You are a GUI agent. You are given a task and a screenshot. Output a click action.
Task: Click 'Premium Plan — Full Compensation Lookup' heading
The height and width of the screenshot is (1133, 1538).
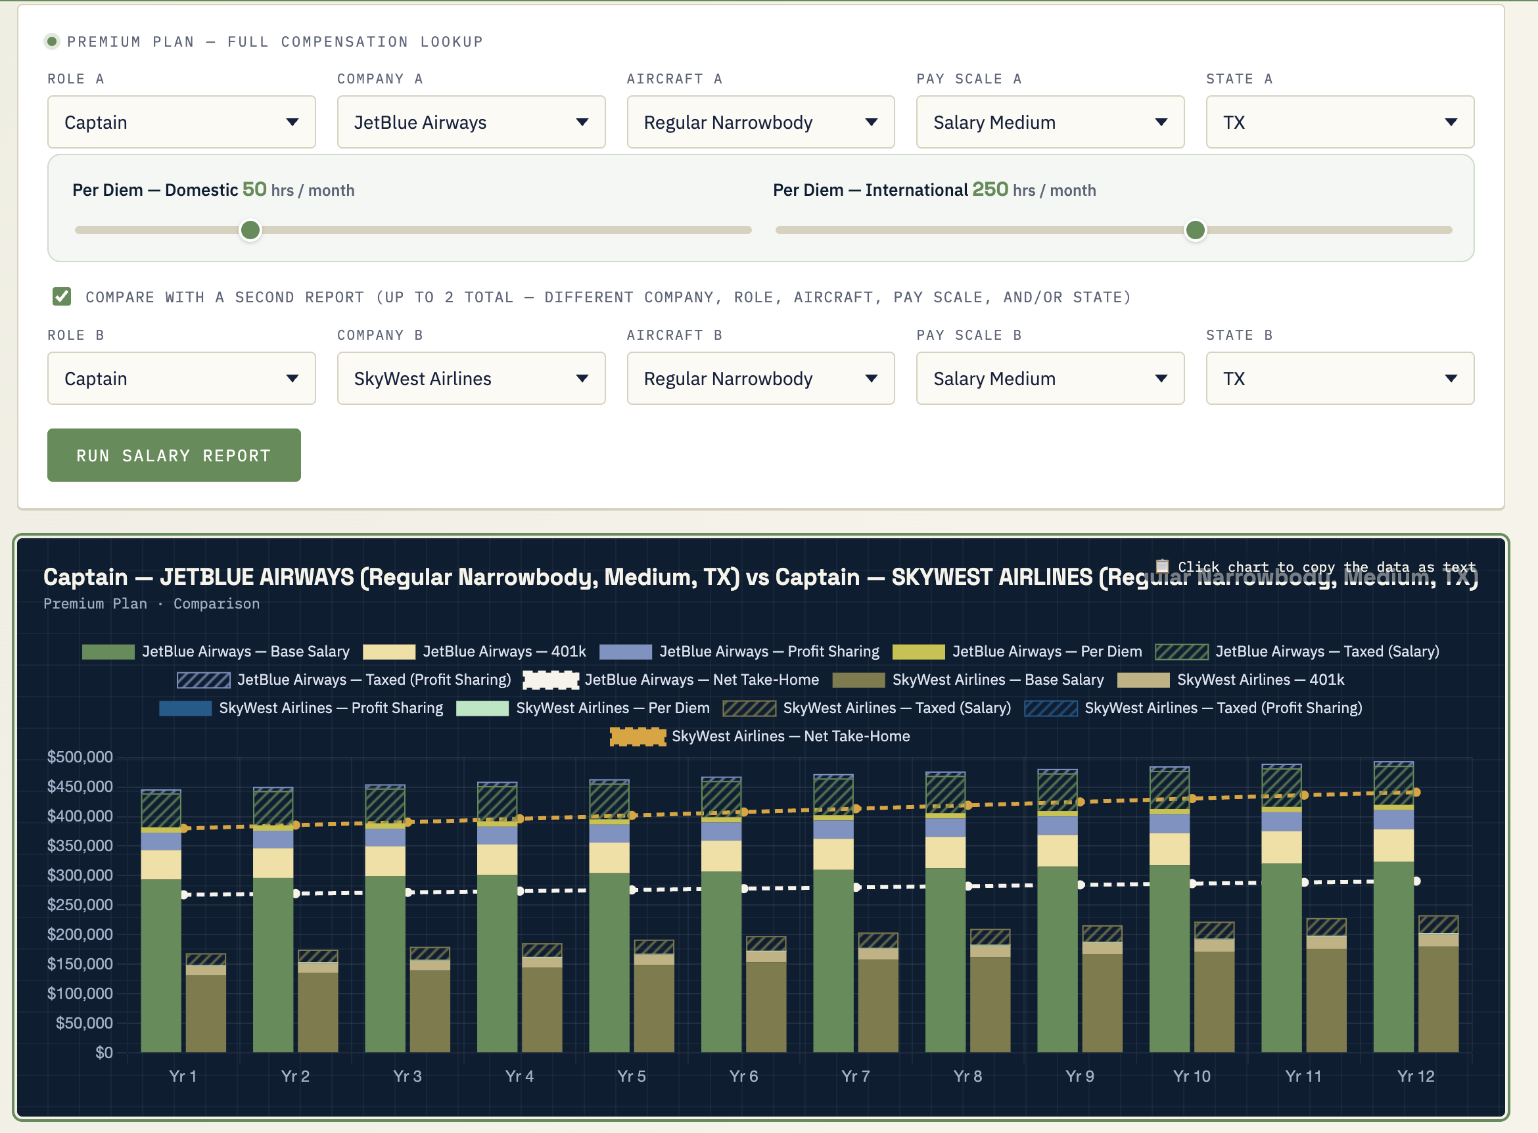[x=275, y=41]
